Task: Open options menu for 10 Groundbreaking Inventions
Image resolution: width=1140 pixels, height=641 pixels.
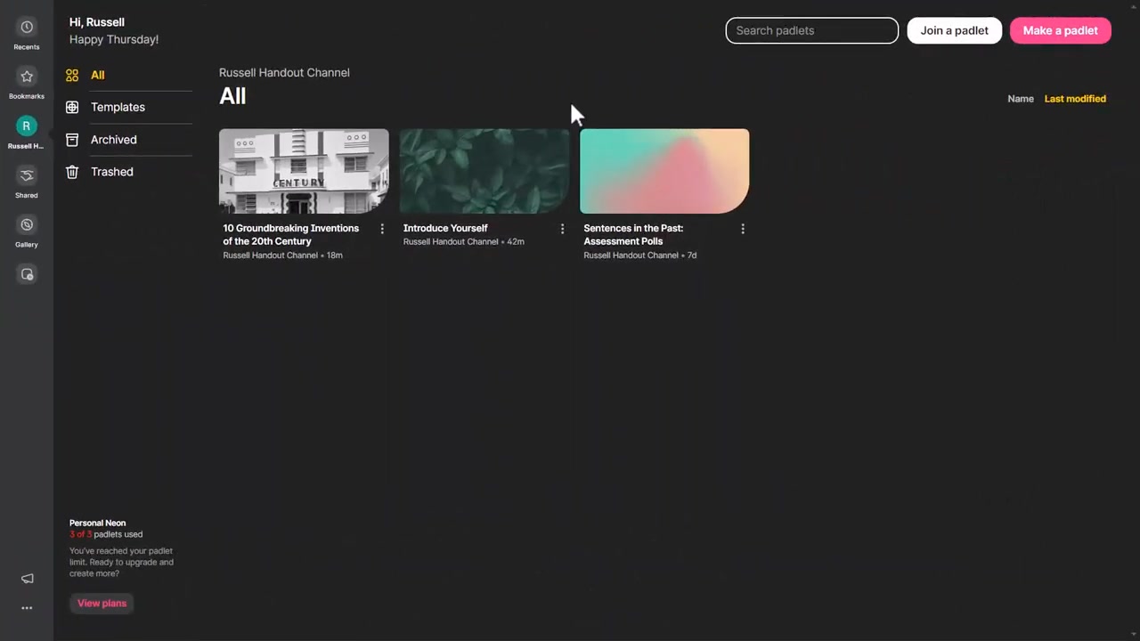Action: (382, 229)
